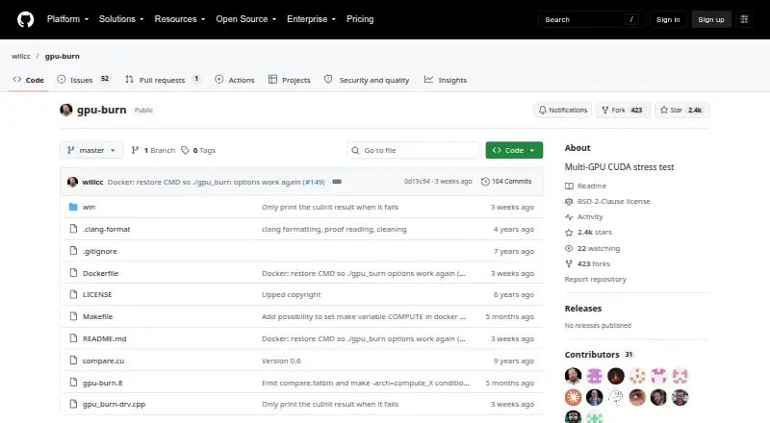Screen dimensions: 770x423
Task: Click the file icon beside compare.cu
Action: (x=73, y=361)
